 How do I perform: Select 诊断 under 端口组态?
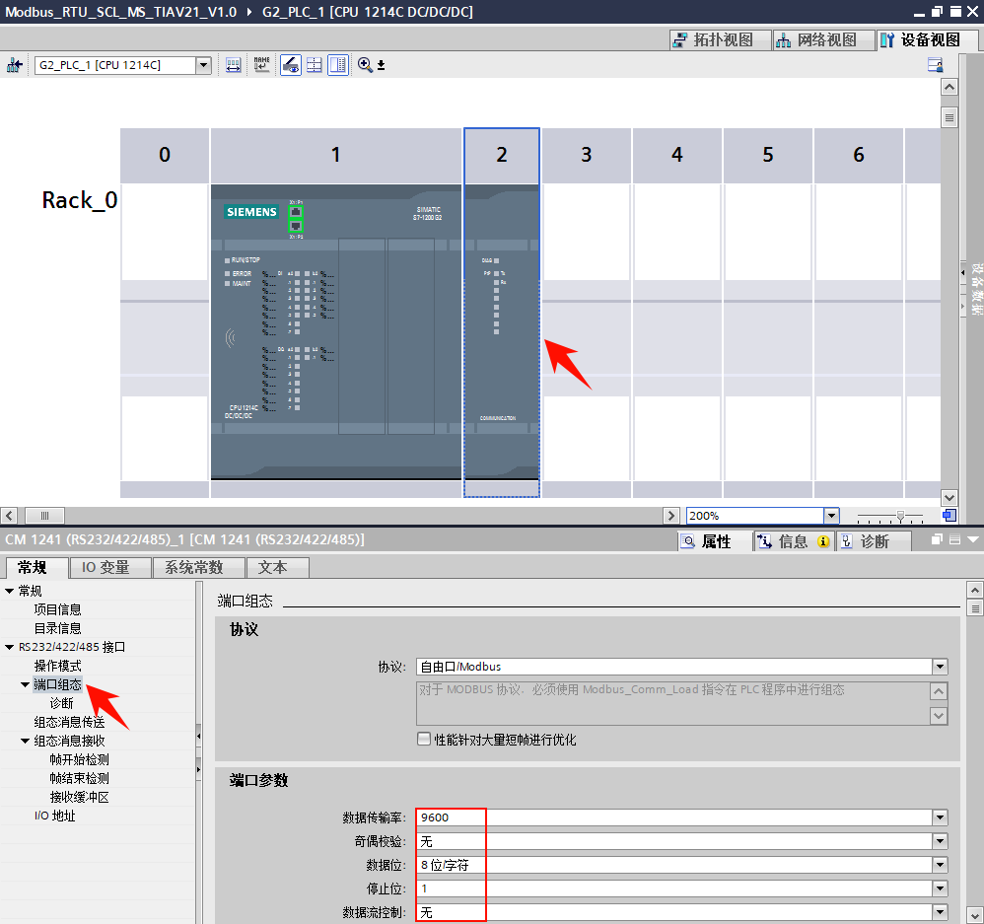[x=61, y=703]
